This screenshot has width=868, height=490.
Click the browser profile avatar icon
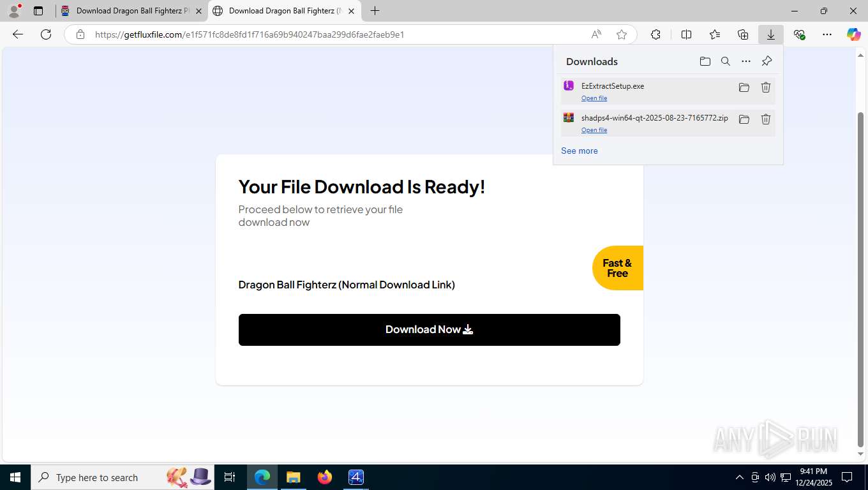[14, 11]
